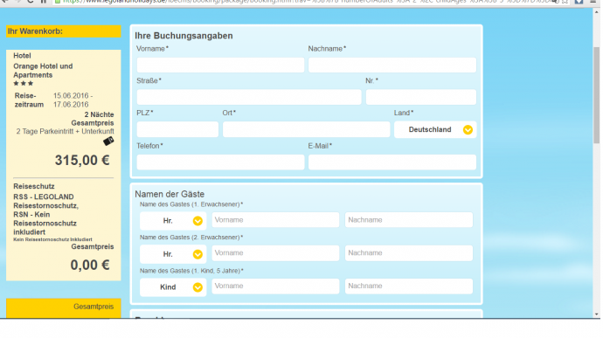Click the three-star hotel rating
603x338 pixels.
(24, 84)
